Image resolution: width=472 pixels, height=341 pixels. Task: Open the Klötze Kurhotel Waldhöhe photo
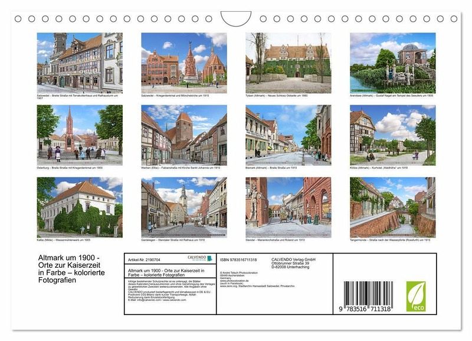pyautogui.click(x=392, y=135)
